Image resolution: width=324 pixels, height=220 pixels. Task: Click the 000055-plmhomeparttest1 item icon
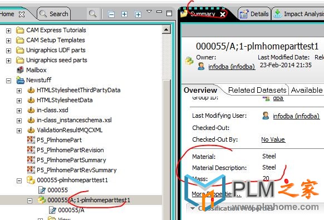tap(31, 180)
